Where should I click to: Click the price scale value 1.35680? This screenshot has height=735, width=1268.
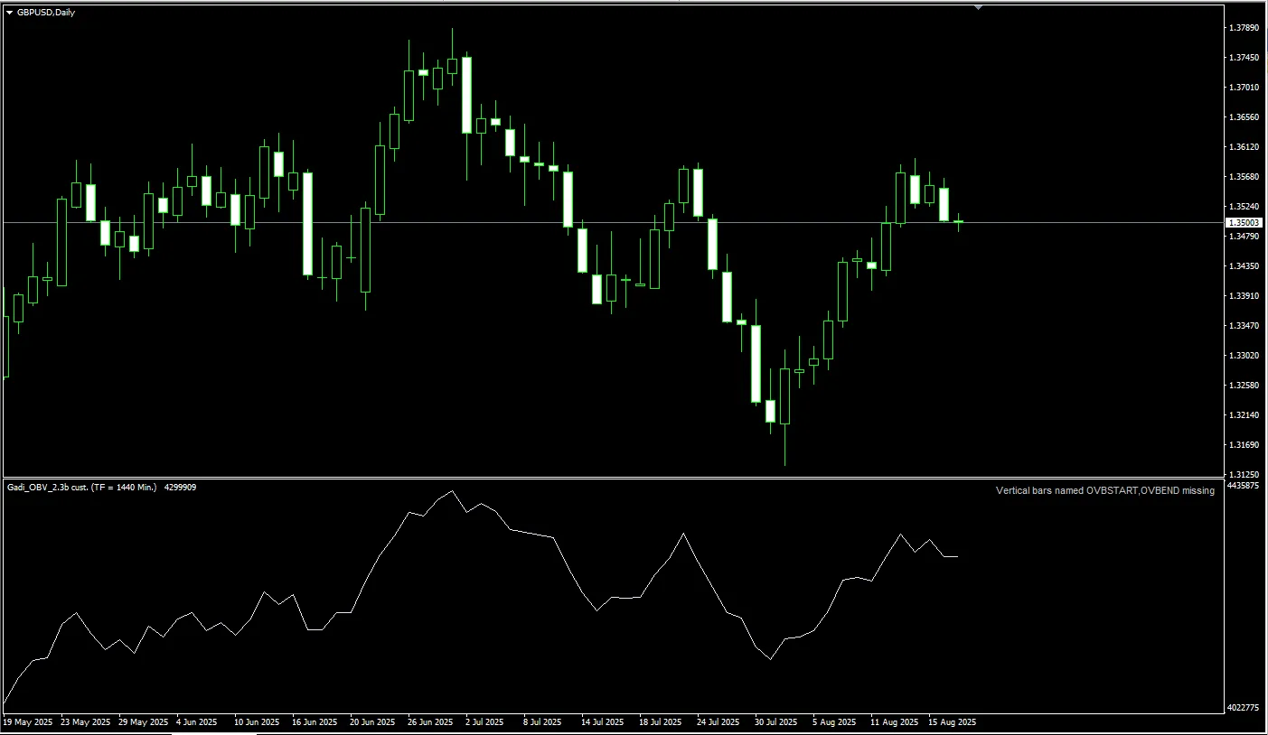1245,177
